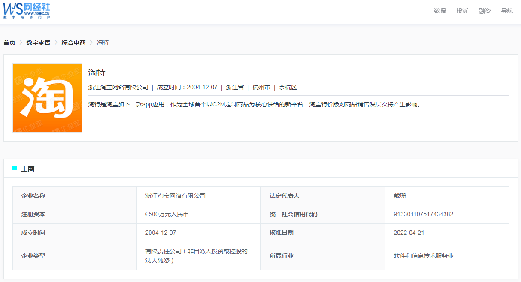Open 数字零售 breadcrumb link
This screenshot has height=282, width=521.
(x=38, y=42)
